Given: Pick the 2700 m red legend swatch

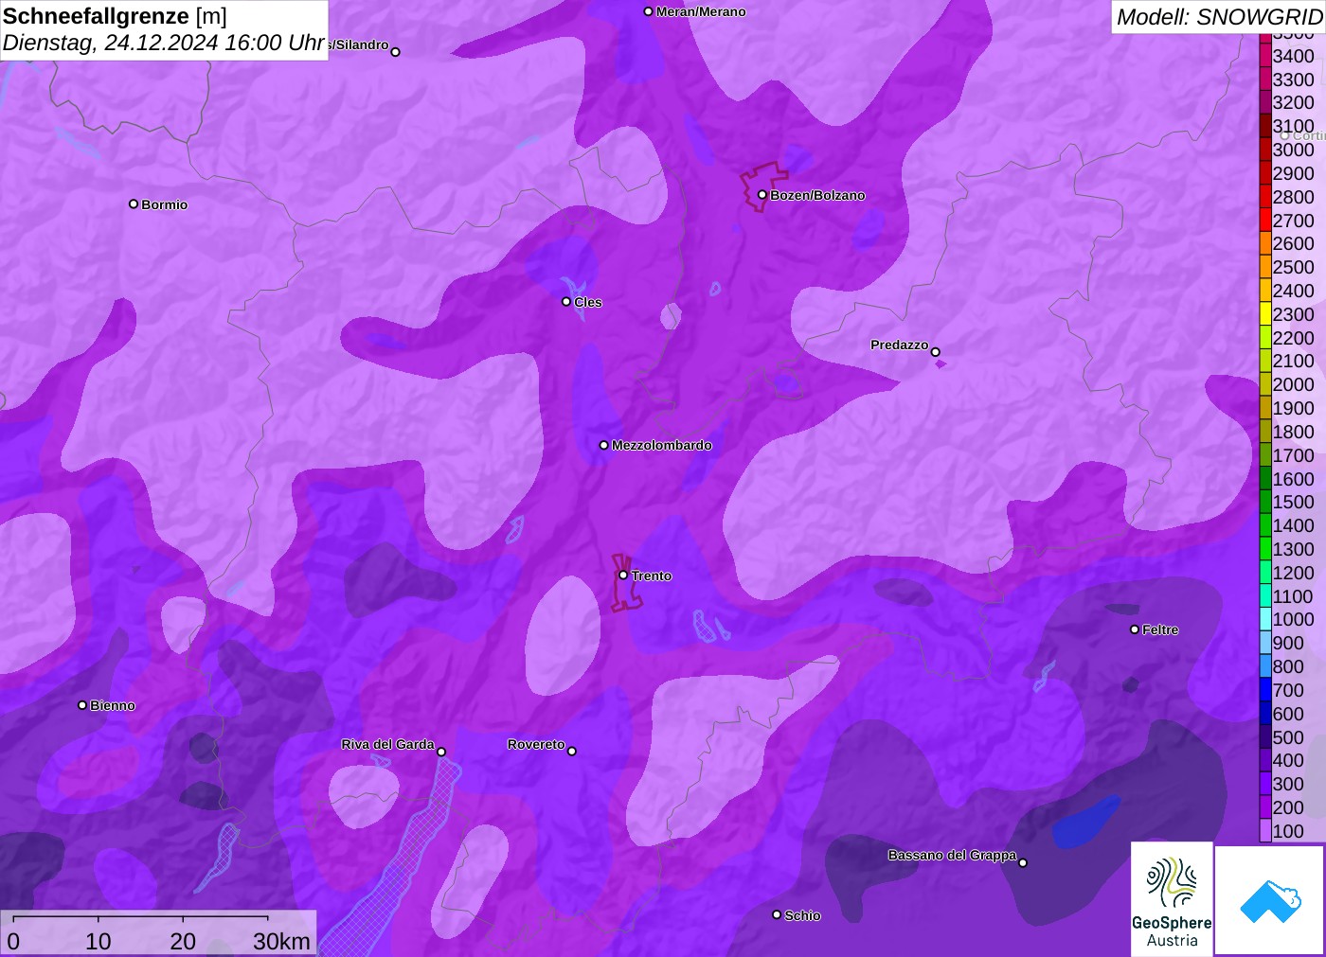Looking at the screenshot, I should 1265,221.
